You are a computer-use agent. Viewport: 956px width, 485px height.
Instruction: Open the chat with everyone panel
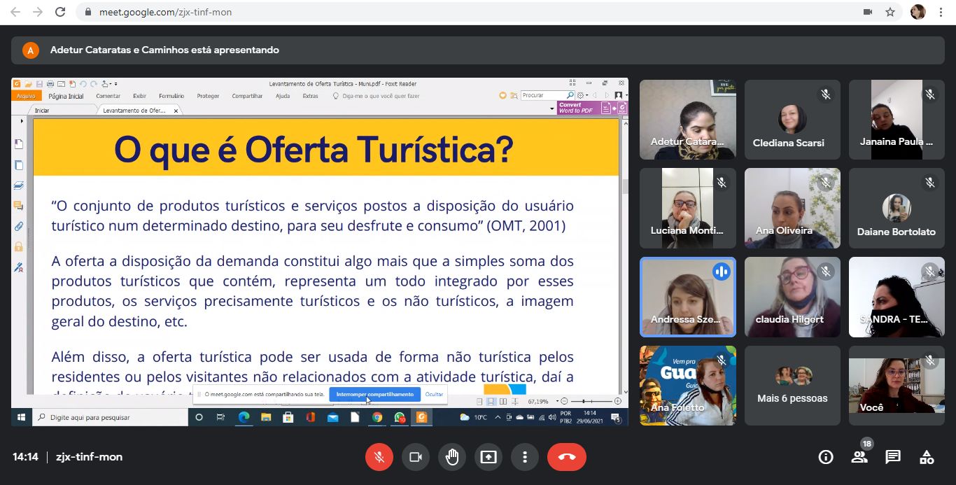coord(892,457)
